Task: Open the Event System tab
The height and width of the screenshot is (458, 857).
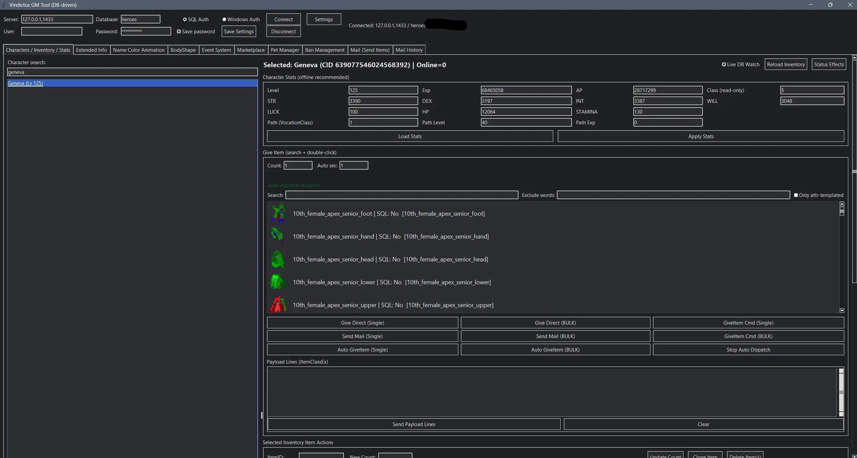Action: pyautogui.click(x=216, y=50)
